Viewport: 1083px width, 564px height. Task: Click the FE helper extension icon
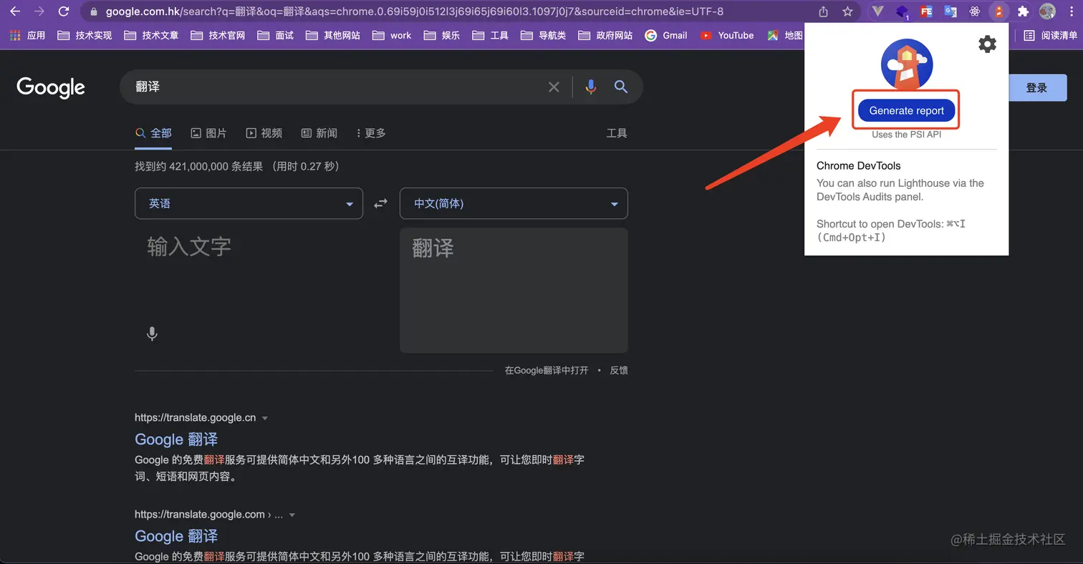(926, 11)
